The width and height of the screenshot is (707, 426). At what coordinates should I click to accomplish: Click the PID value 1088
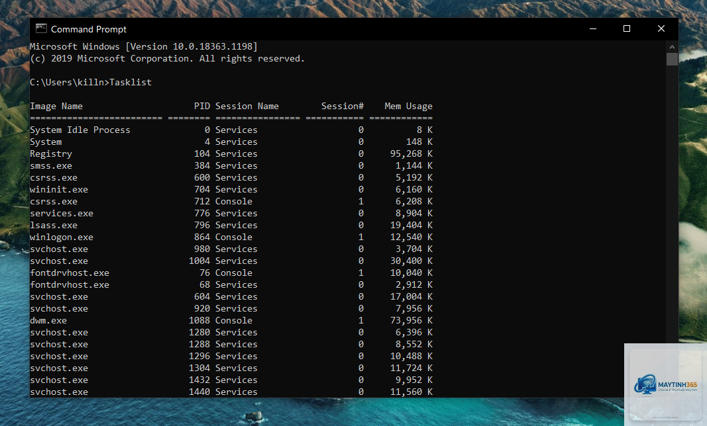(199, 321)
